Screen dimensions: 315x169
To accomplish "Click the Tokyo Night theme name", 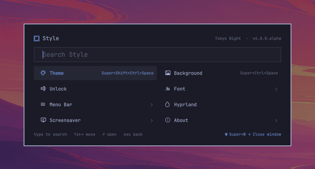I will [x=228, y=38].
